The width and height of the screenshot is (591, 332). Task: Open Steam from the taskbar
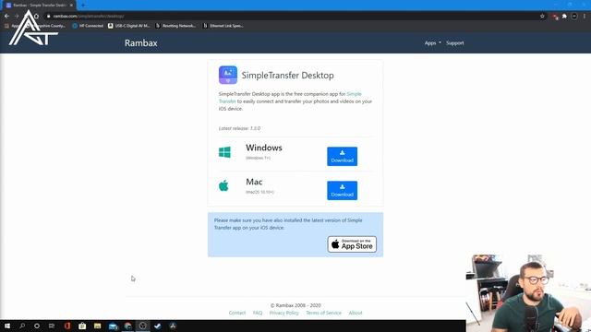158,326
